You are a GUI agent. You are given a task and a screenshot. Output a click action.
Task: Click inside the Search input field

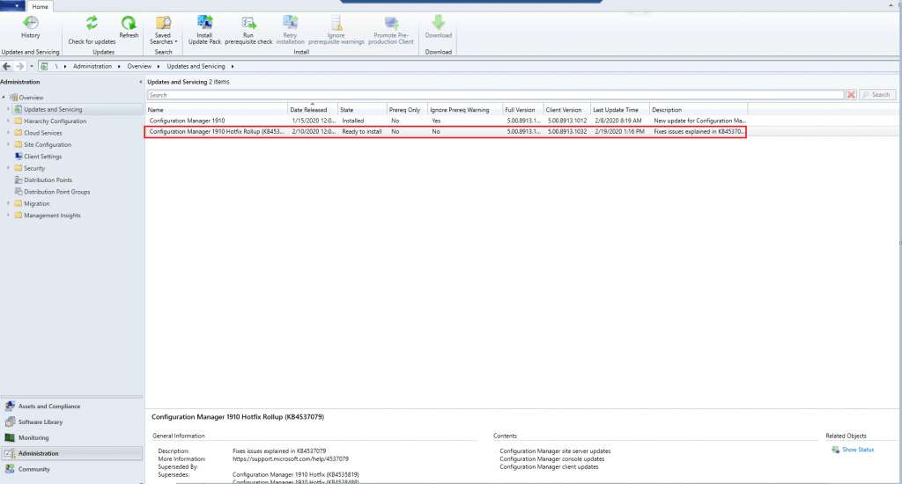coord(495,95)
